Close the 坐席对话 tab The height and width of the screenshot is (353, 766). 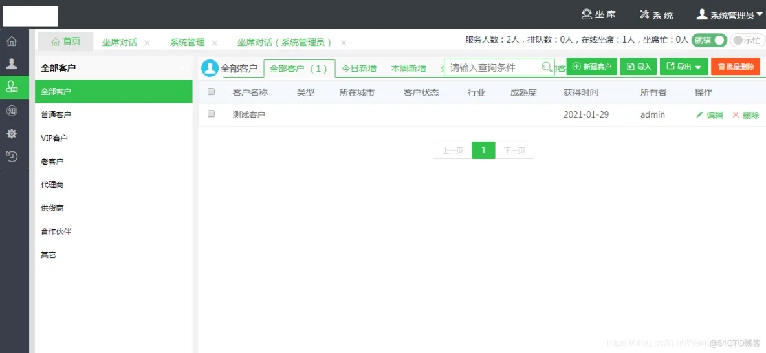tap(147, 43)
